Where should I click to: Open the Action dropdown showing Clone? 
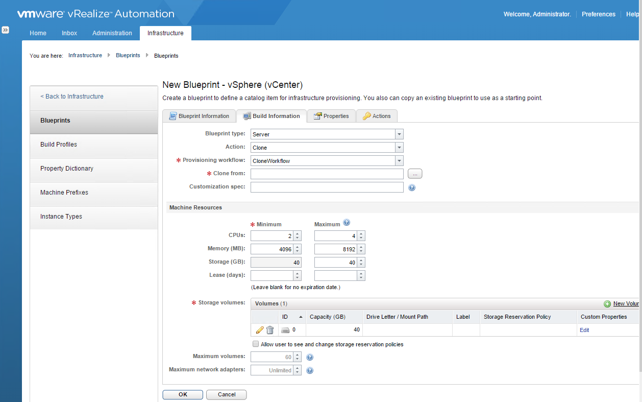[399, 148]
